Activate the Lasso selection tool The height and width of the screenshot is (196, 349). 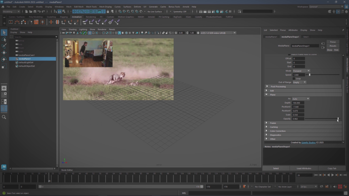pyautogui.click(x=4, y=39)
